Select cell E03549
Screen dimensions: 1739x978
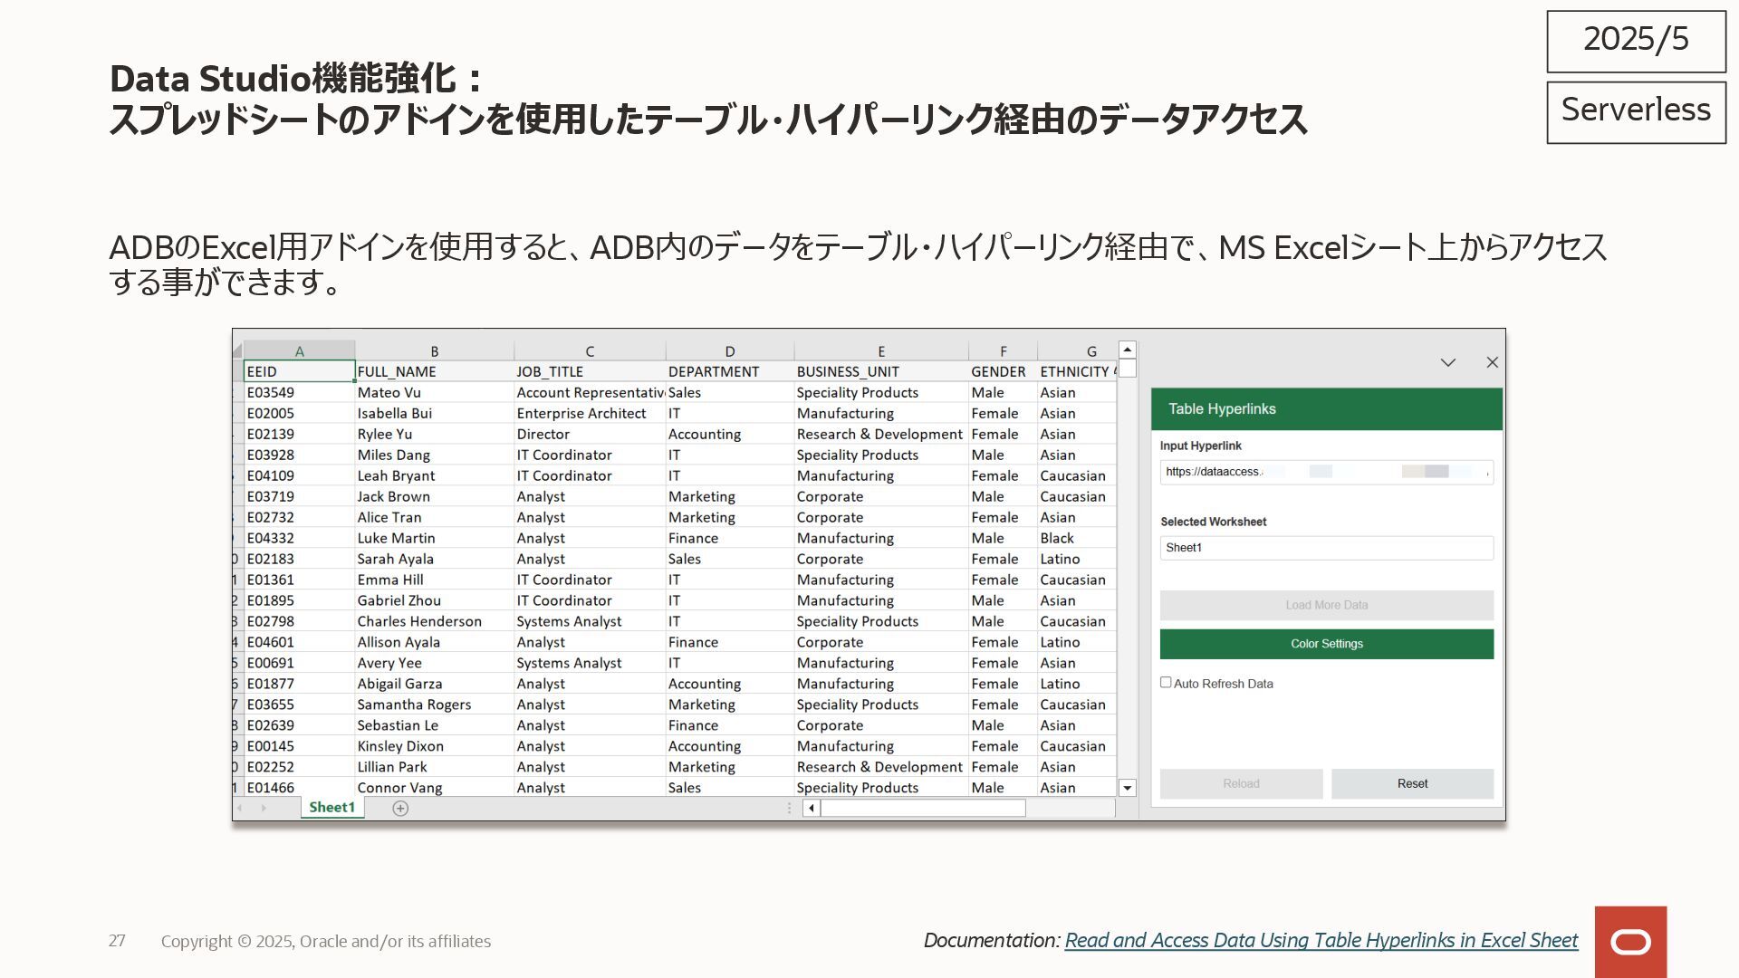(x=299, y=392)
